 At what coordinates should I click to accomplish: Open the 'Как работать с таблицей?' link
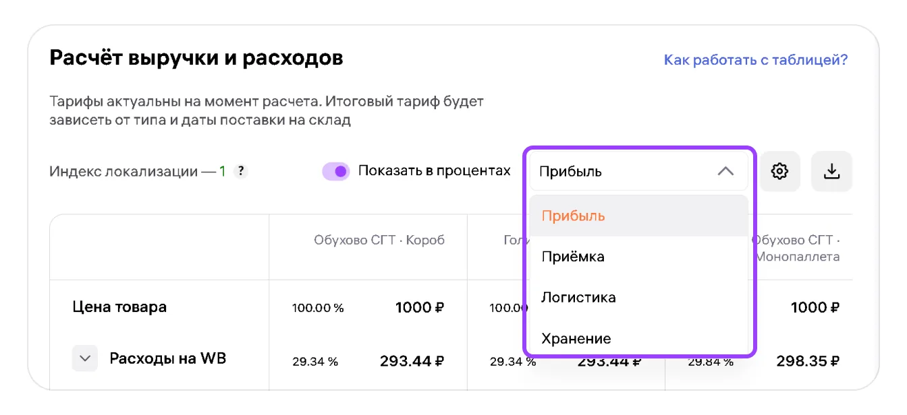(755, 60)
